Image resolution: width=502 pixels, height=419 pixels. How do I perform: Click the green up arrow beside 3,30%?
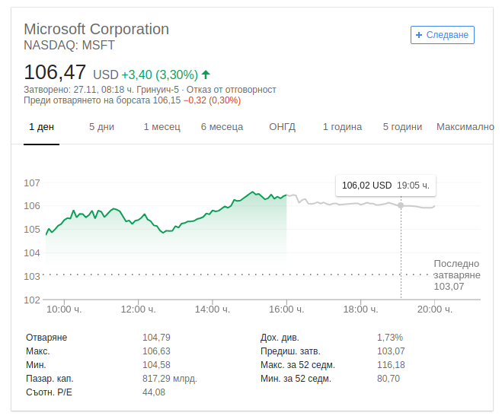206,75
